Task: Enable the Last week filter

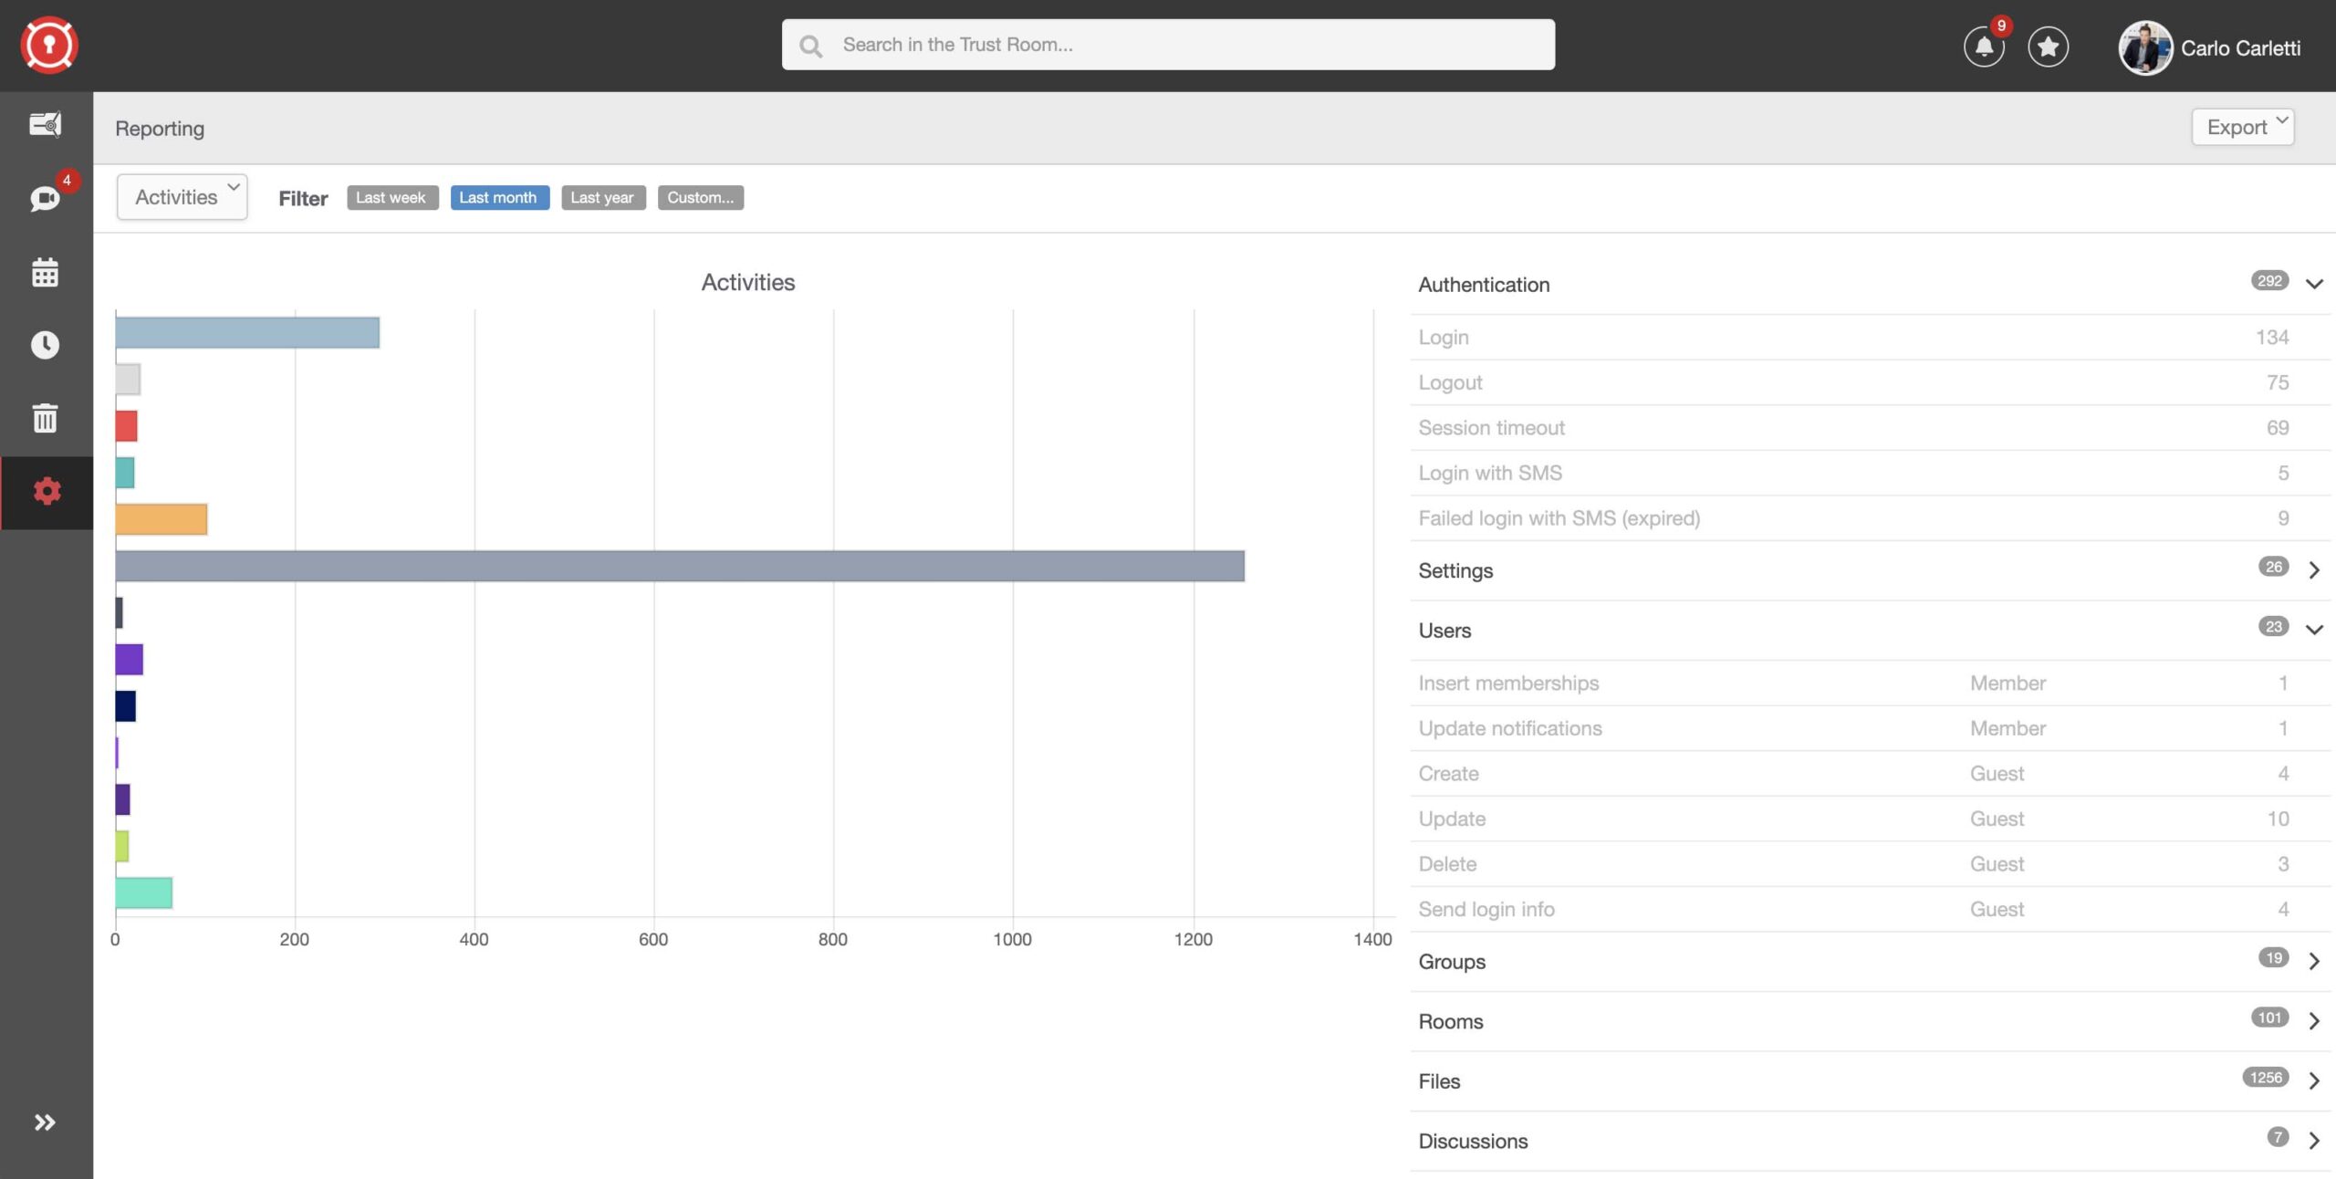Action: point(391,197)
